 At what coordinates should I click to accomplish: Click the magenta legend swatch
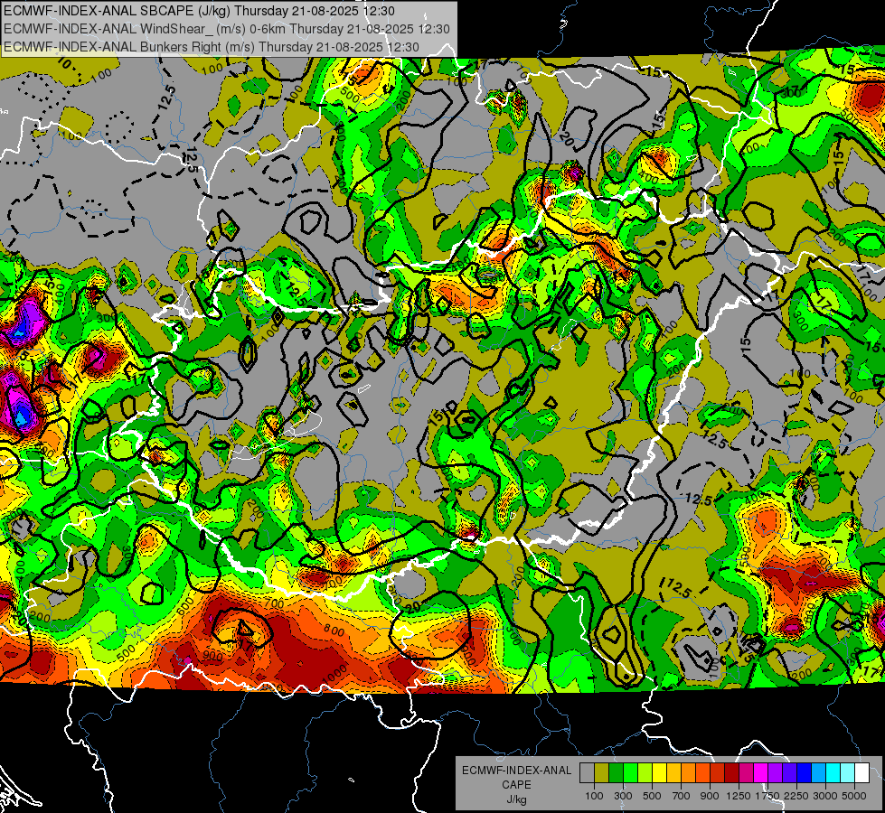pyautogui.click(x=761, y=773)
